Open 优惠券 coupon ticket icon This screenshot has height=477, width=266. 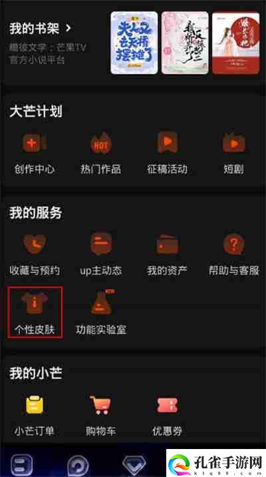click(168, 405)
